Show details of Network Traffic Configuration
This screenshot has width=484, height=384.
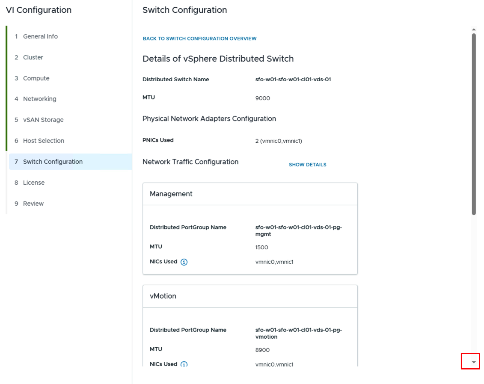click(x=307, y=165)
